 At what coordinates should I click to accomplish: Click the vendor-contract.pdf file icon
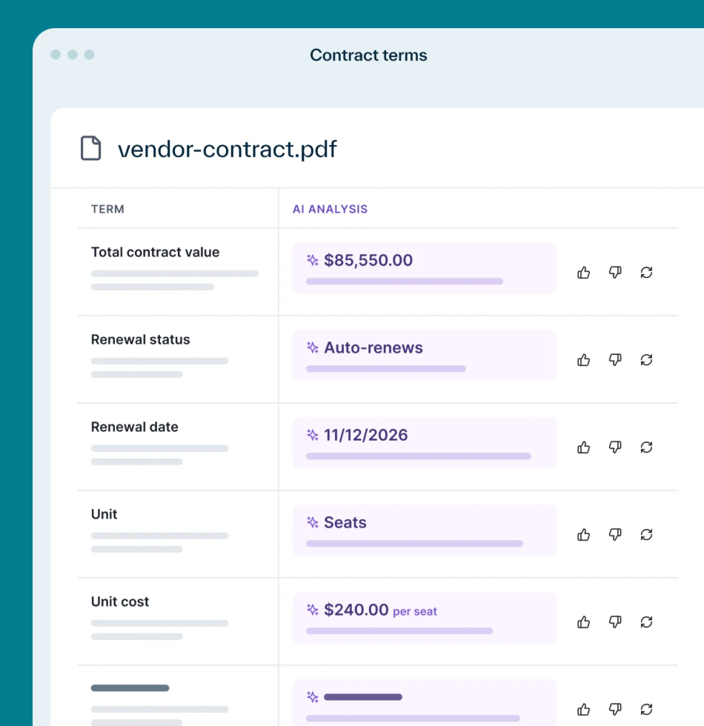(x=90, y=148)
